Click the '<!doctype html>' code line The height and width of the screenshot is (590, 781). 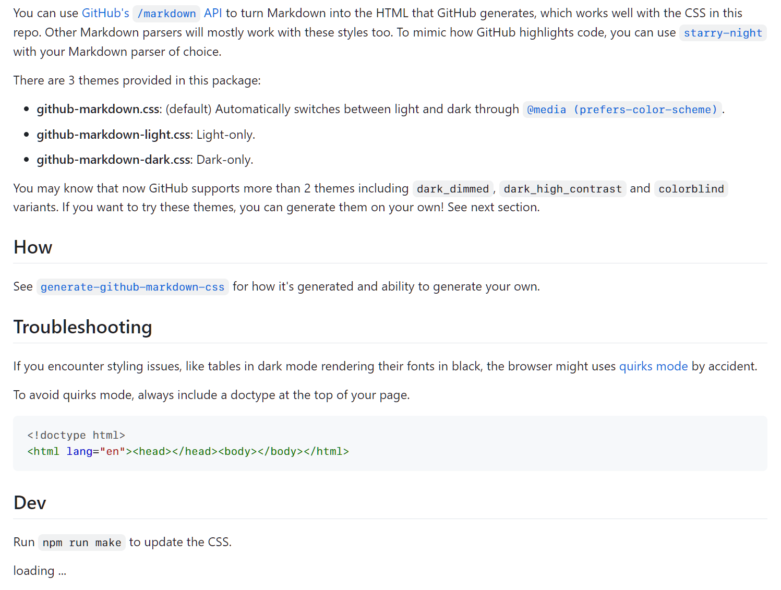76,435
